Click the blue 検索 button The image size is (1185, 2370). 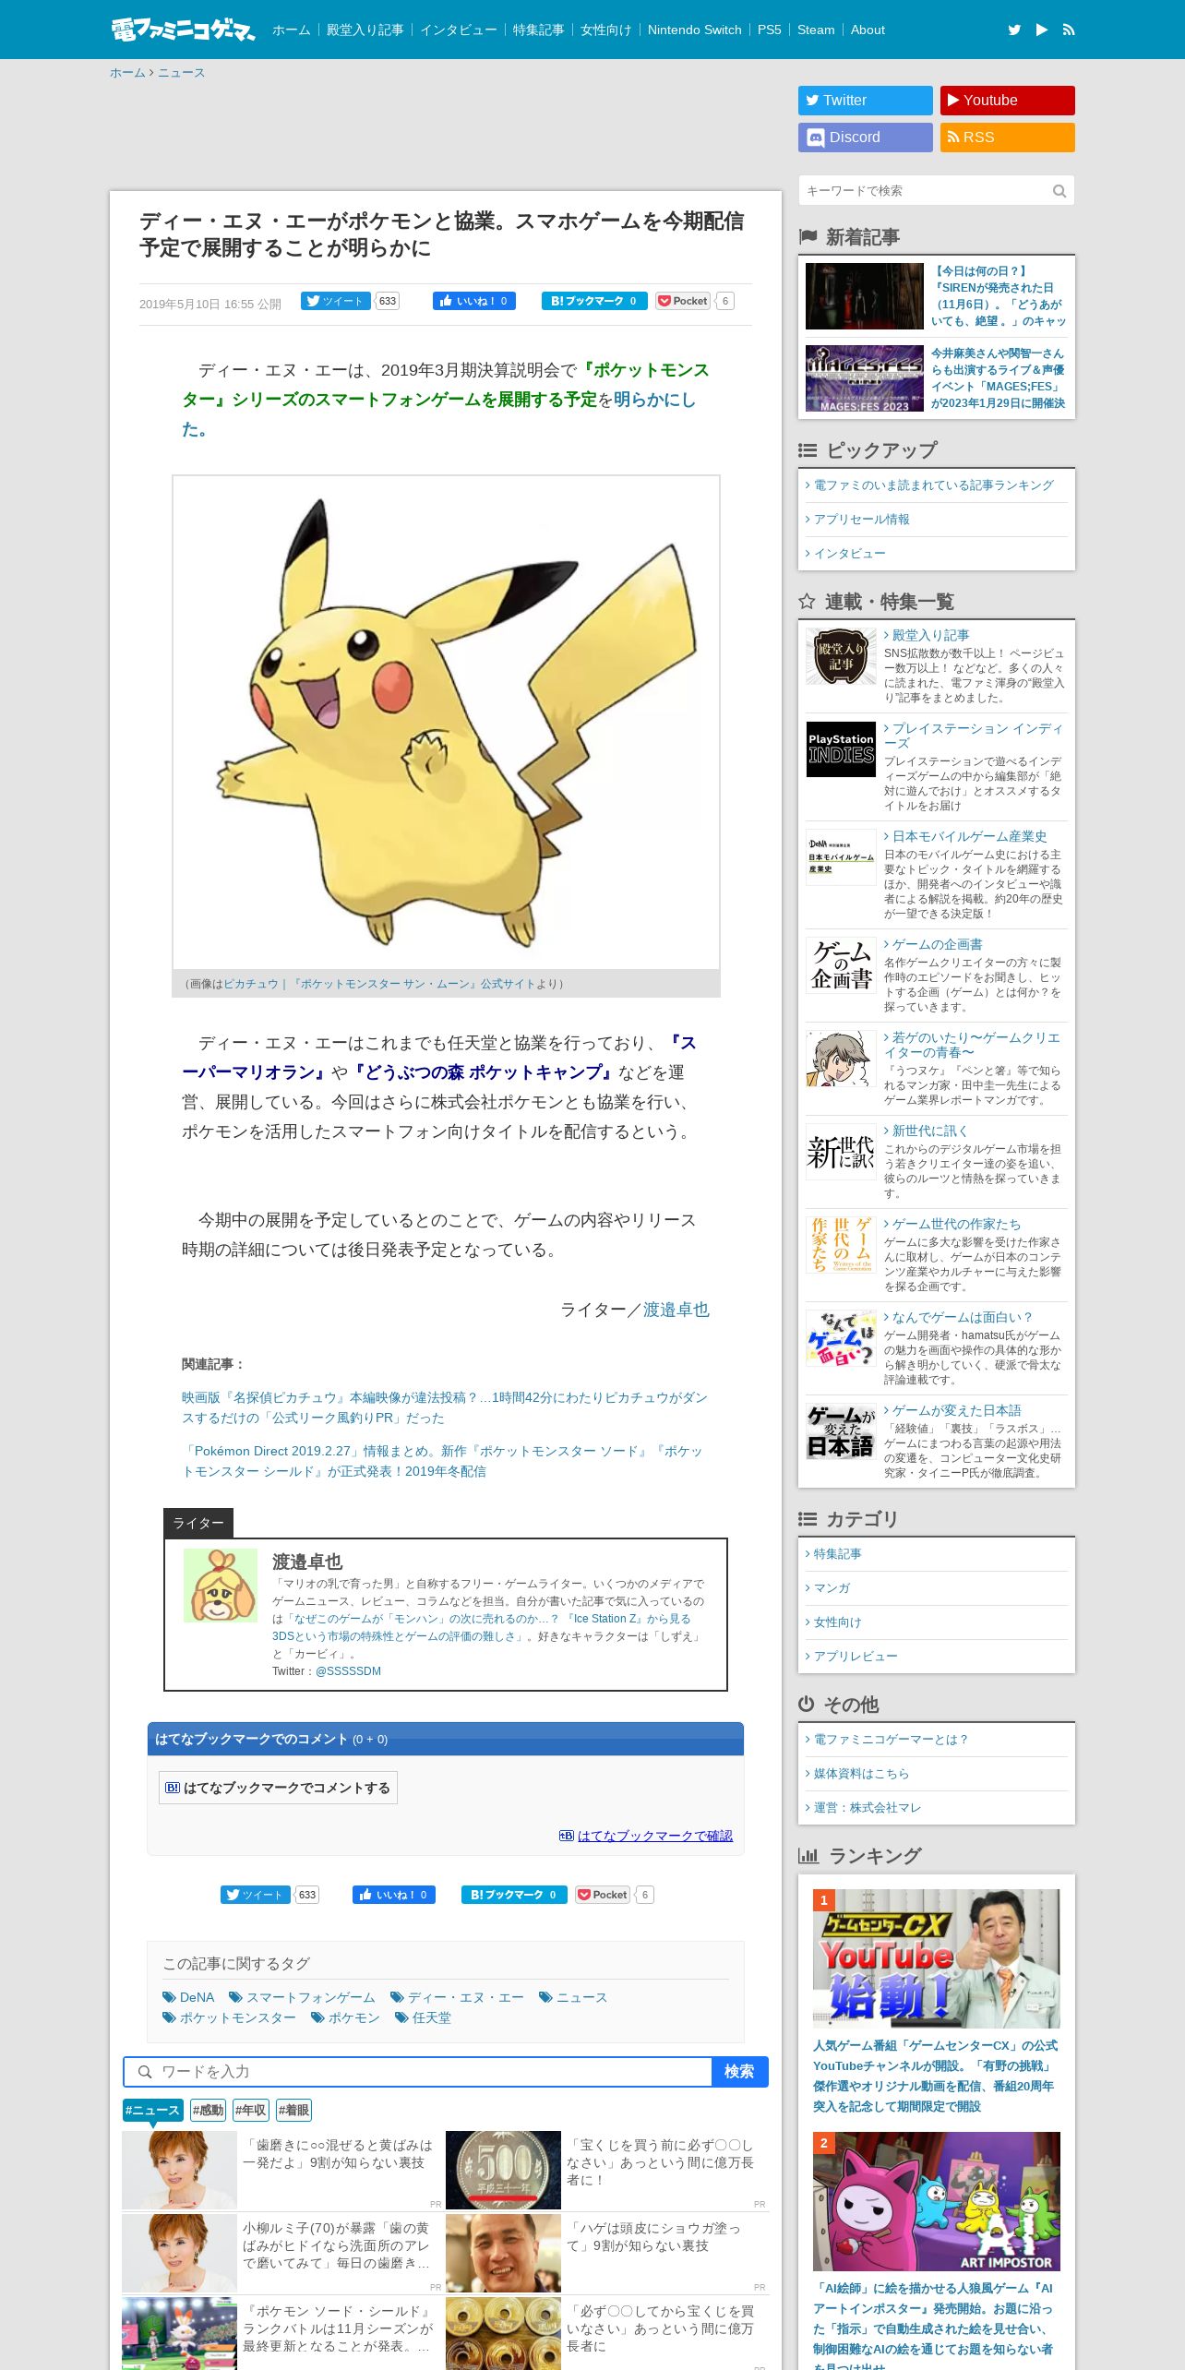(739, 2072)
